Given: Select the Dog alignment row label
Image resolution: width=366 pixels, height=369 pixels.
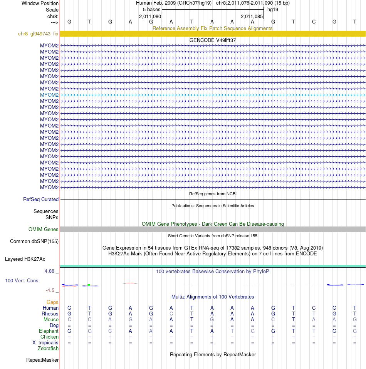Looking at the screenshot, I should tap(54, 325).
